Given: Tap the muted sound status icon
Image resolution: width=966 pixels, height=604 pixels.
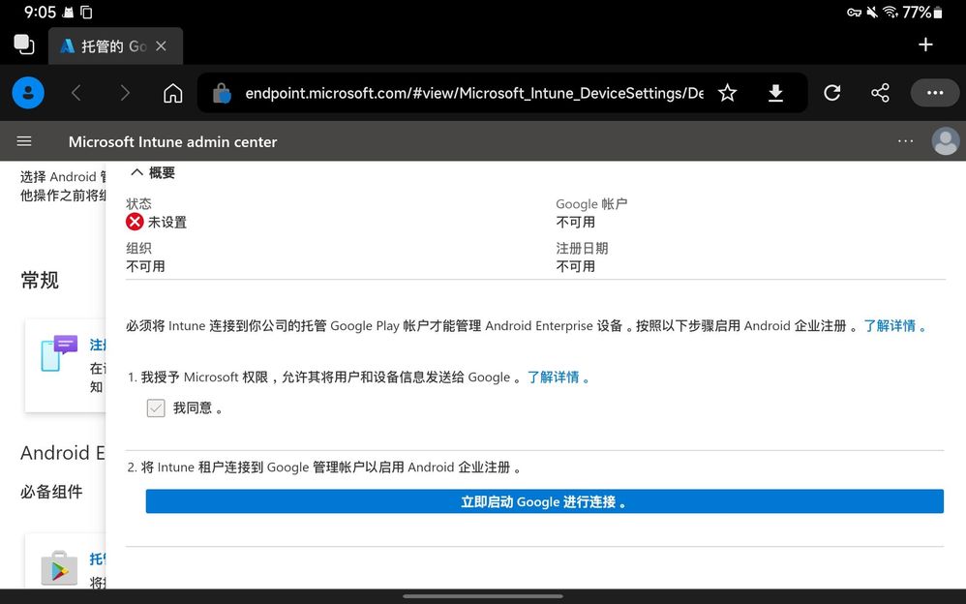Looking at the screenshot, I should click(872, 13).
